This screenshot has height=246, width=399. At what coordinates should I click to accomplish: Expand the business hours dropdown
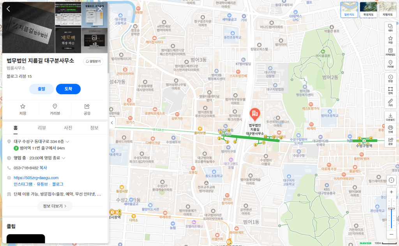64,158
